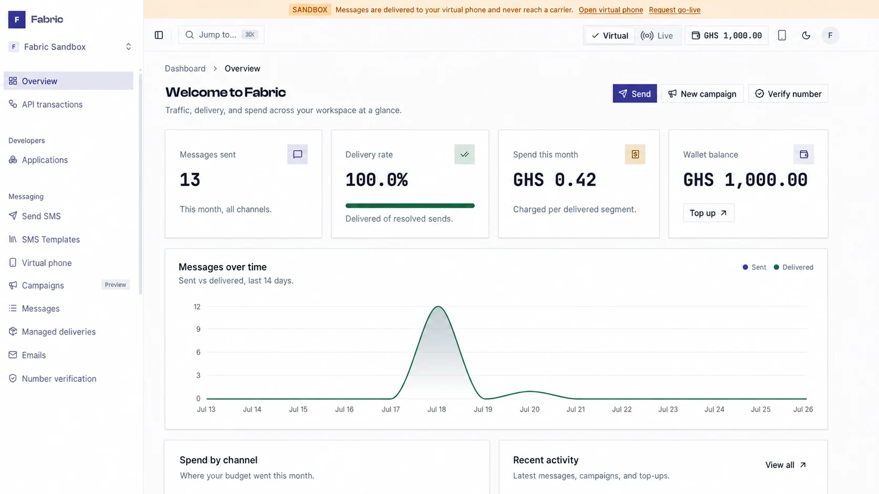This screenshot has height=494, width=879.
Task: Open API transactions in the sidebar
Action: (68, 104)
